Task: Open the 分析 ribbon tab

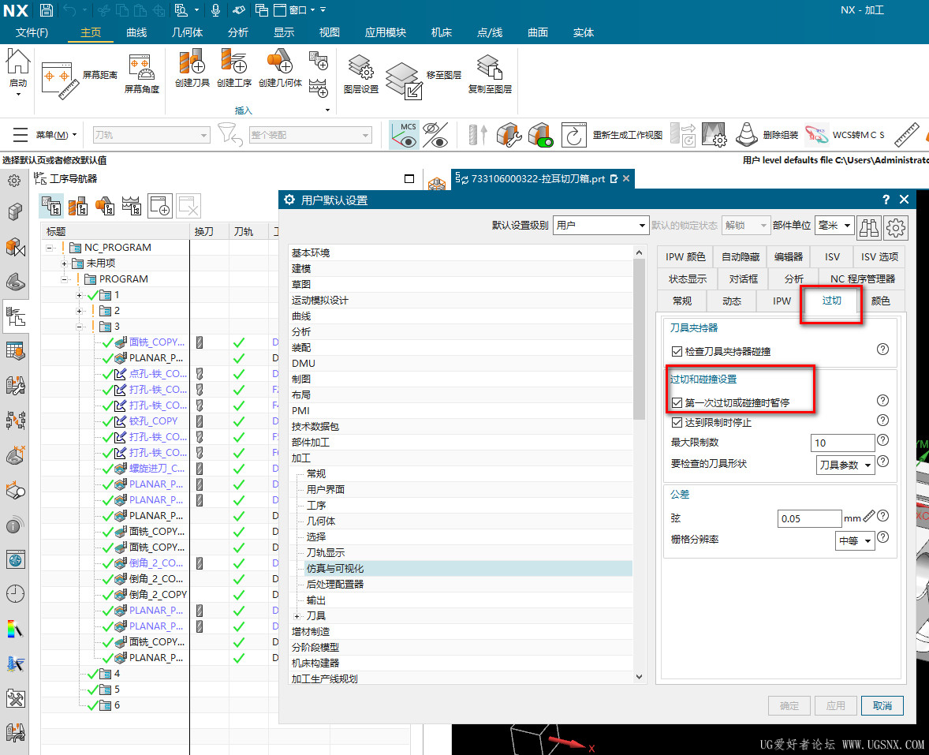Action: (237, 32)
